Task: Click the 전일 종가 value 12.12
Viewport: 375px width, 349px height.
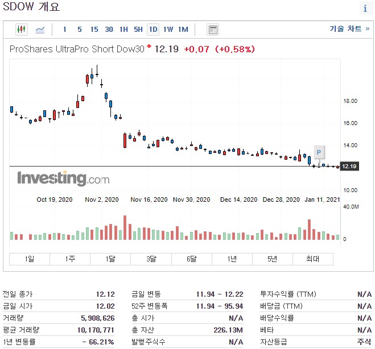Action: 105,294
